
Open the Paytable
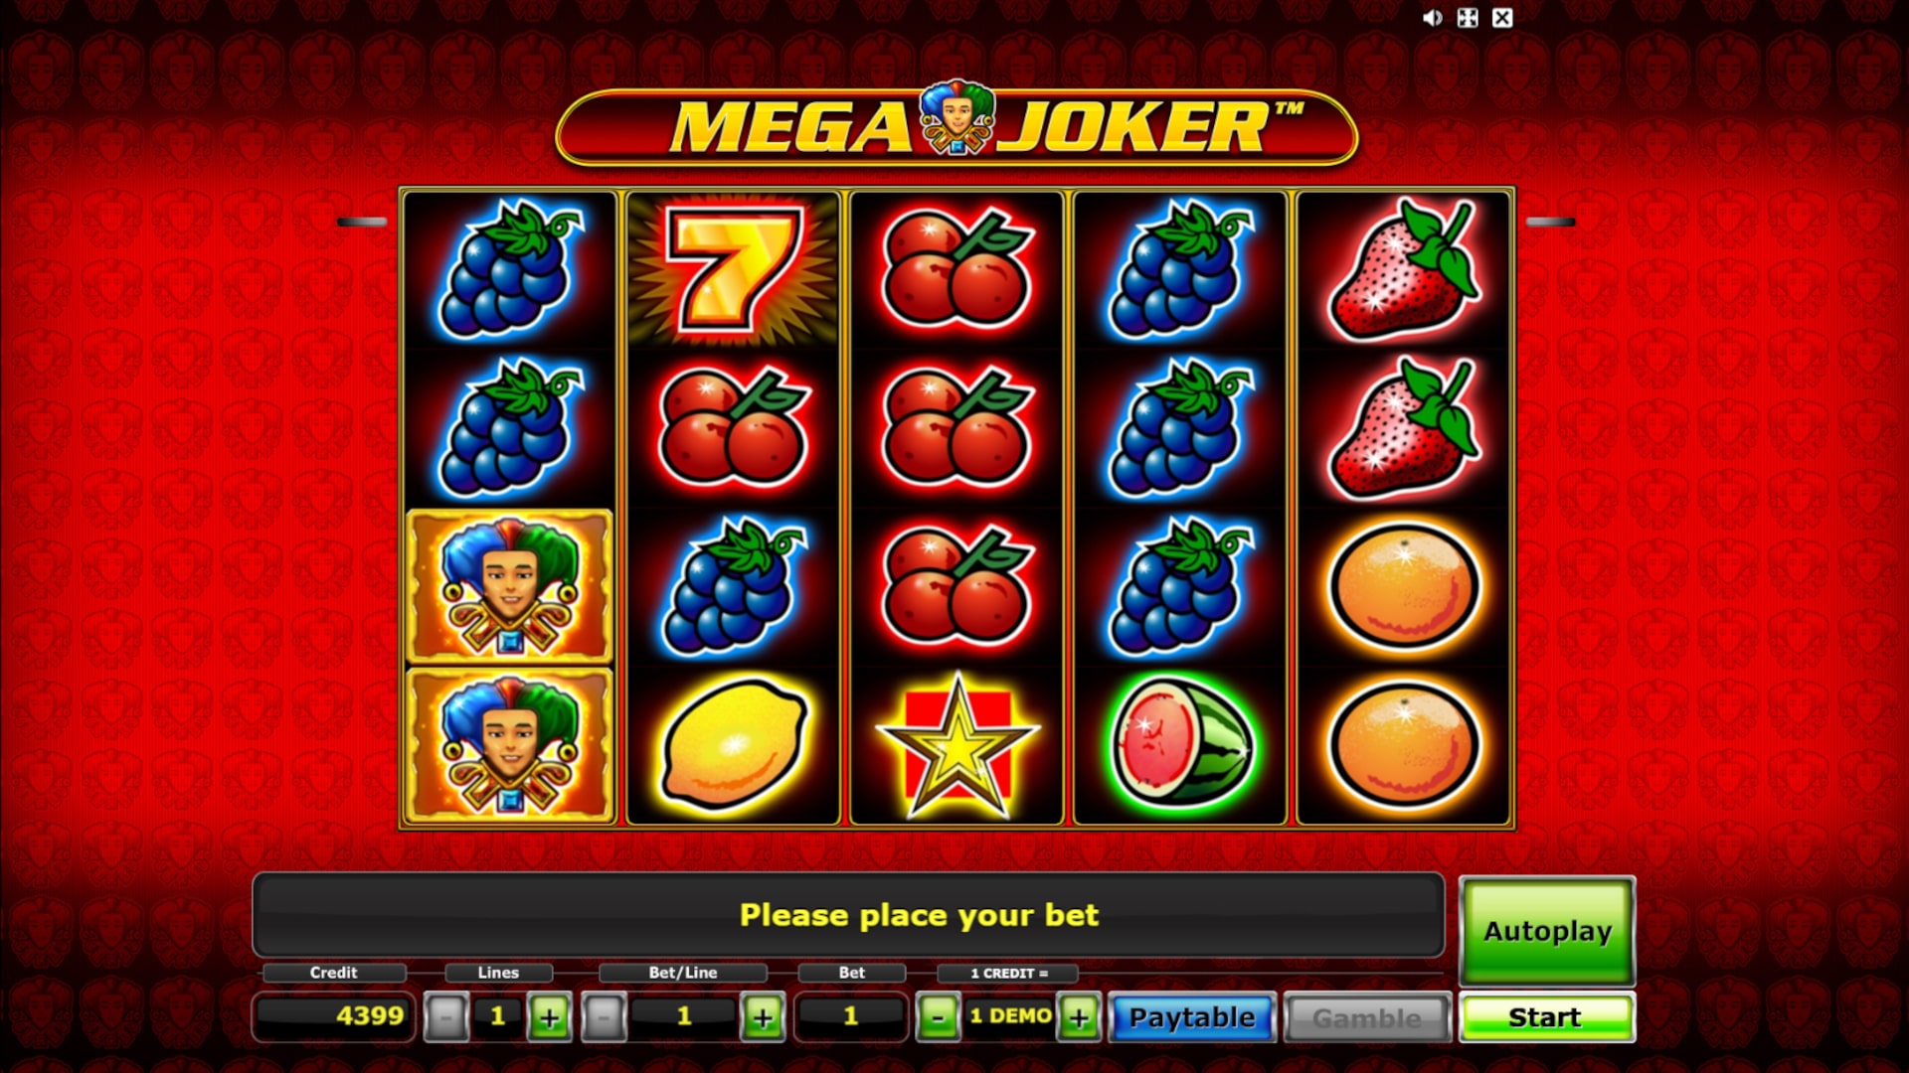1192,1017
